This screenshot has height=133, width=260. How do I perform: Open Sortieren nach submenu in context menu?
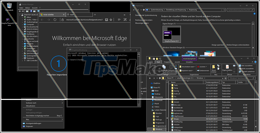pos(43,103)
